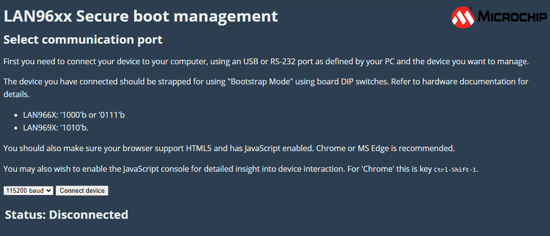This screenshot has width=550, height=236.
Task: Click the Connect device button
Action: click(82, 190)
